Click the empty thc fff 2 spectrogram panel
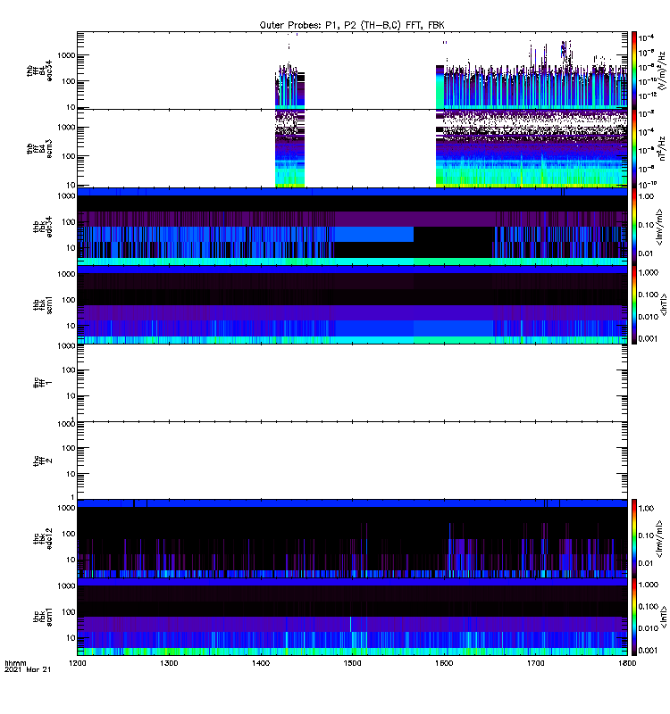The image size is (670, 714). (x=352, y=461)
